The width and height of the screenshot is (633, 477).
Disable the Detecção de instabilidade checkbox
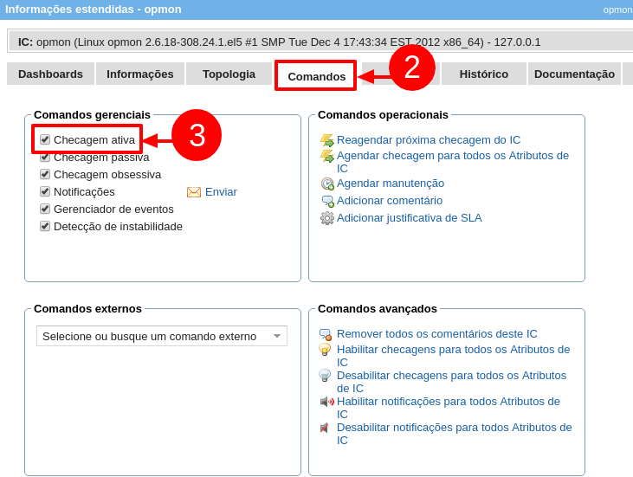click(x=45, y=226)
